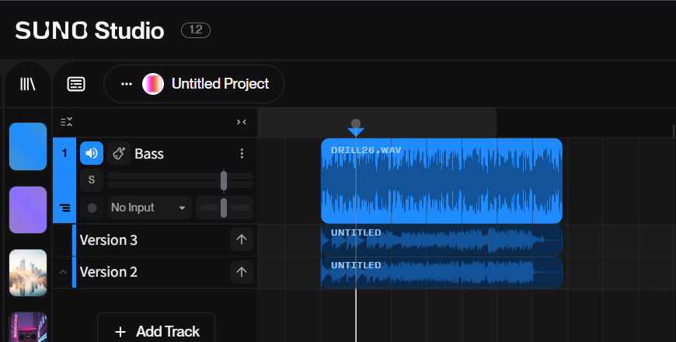676x342 pixels.
Task: Arm recording on the Bass track
Action: point(92,208)
